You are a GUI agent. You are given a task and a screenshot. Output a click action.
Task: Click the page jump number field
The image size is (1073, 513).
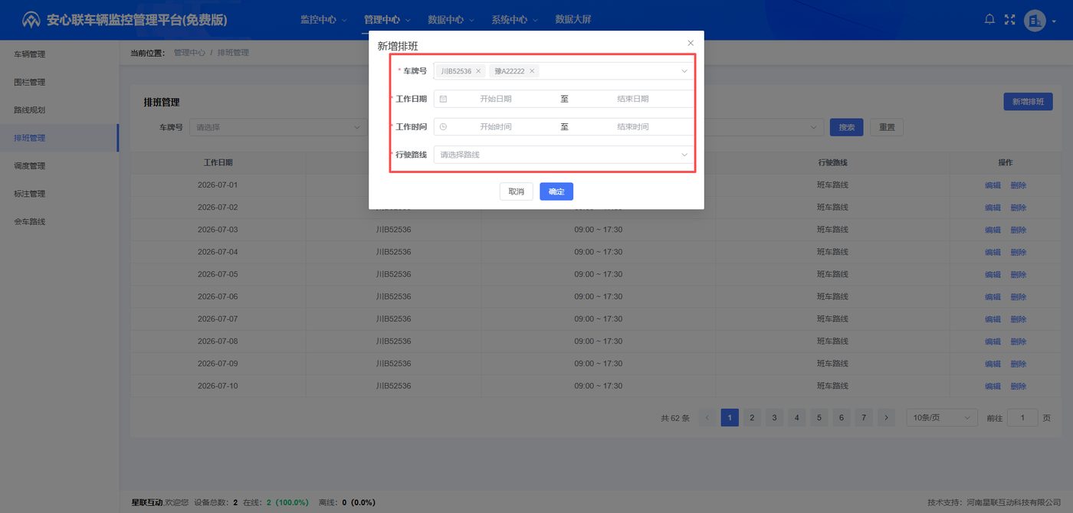pos(1022,418)
